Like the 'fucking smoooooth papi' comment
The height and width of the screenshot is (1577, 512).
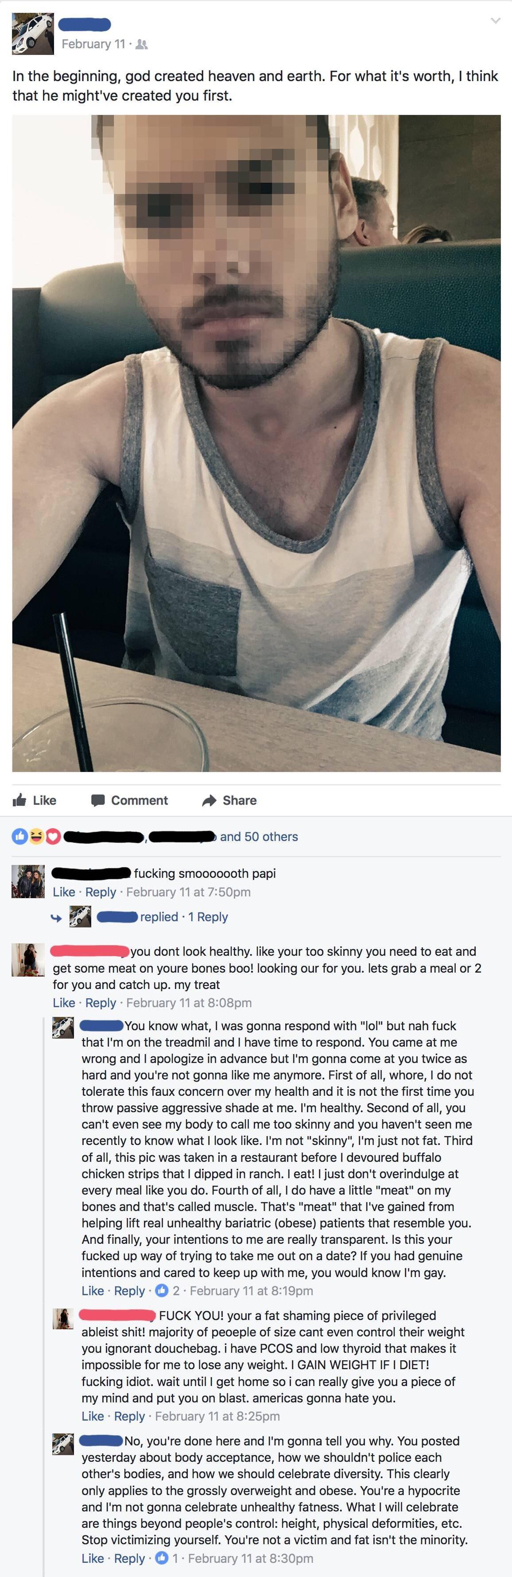[64, 892]
